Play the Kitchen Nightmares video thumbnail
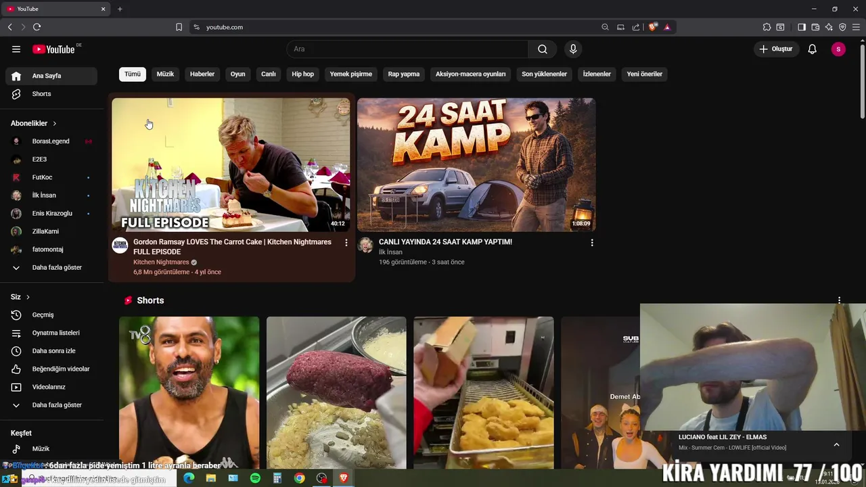The image size is (866, 487). click(231, 164)
